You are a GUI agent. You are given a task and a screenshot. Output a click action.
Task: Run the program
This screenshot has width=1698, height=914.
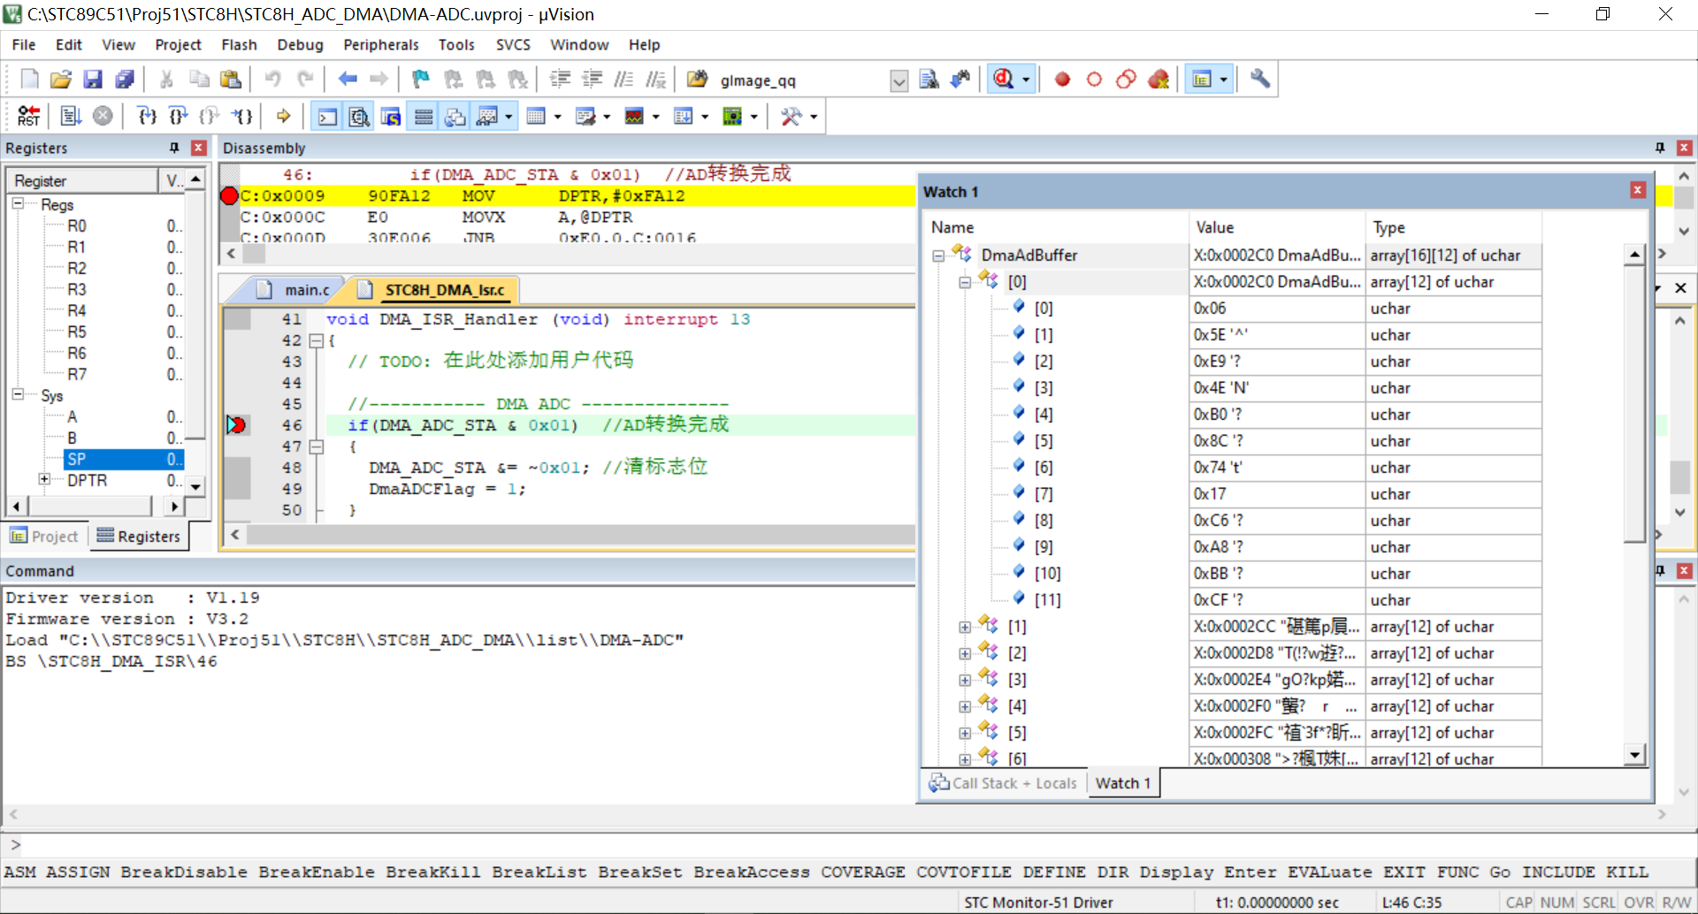[71, 116]
